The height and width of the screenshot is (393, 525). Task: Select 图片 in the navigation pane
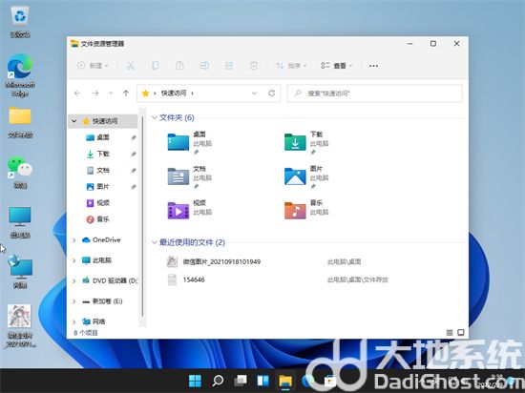(103, 187)
